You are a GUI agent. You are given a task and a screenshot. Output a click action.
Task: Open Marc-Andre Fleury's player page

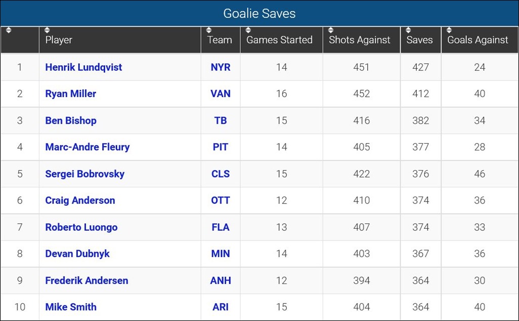pos(87,147)
